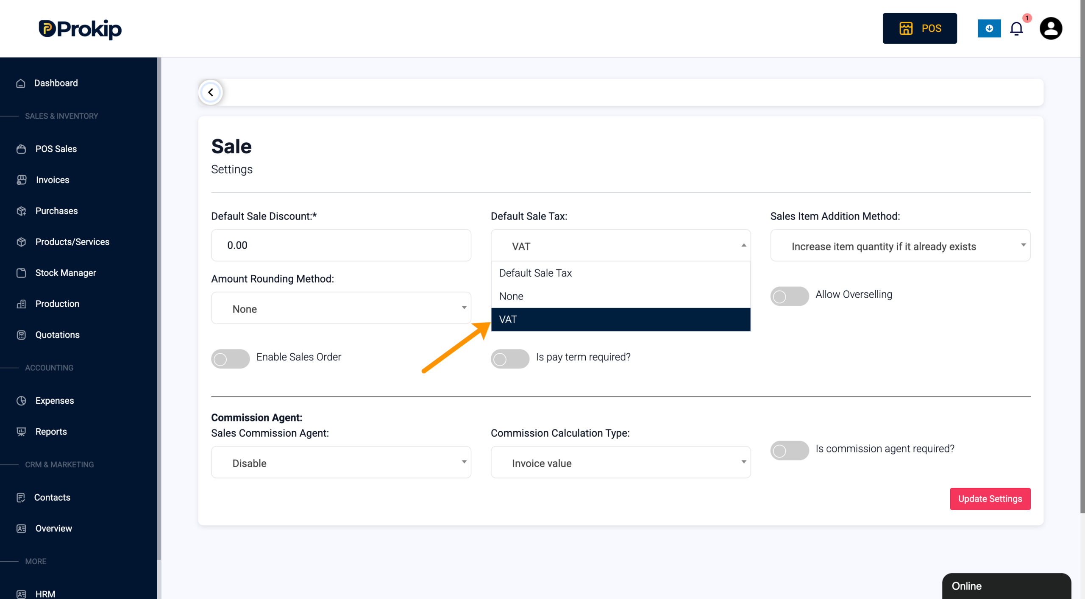Collapse Default Sale Tax dropdown
Image resolution: width=1085 pixels, height=599 pixels.
coord(620,245)
